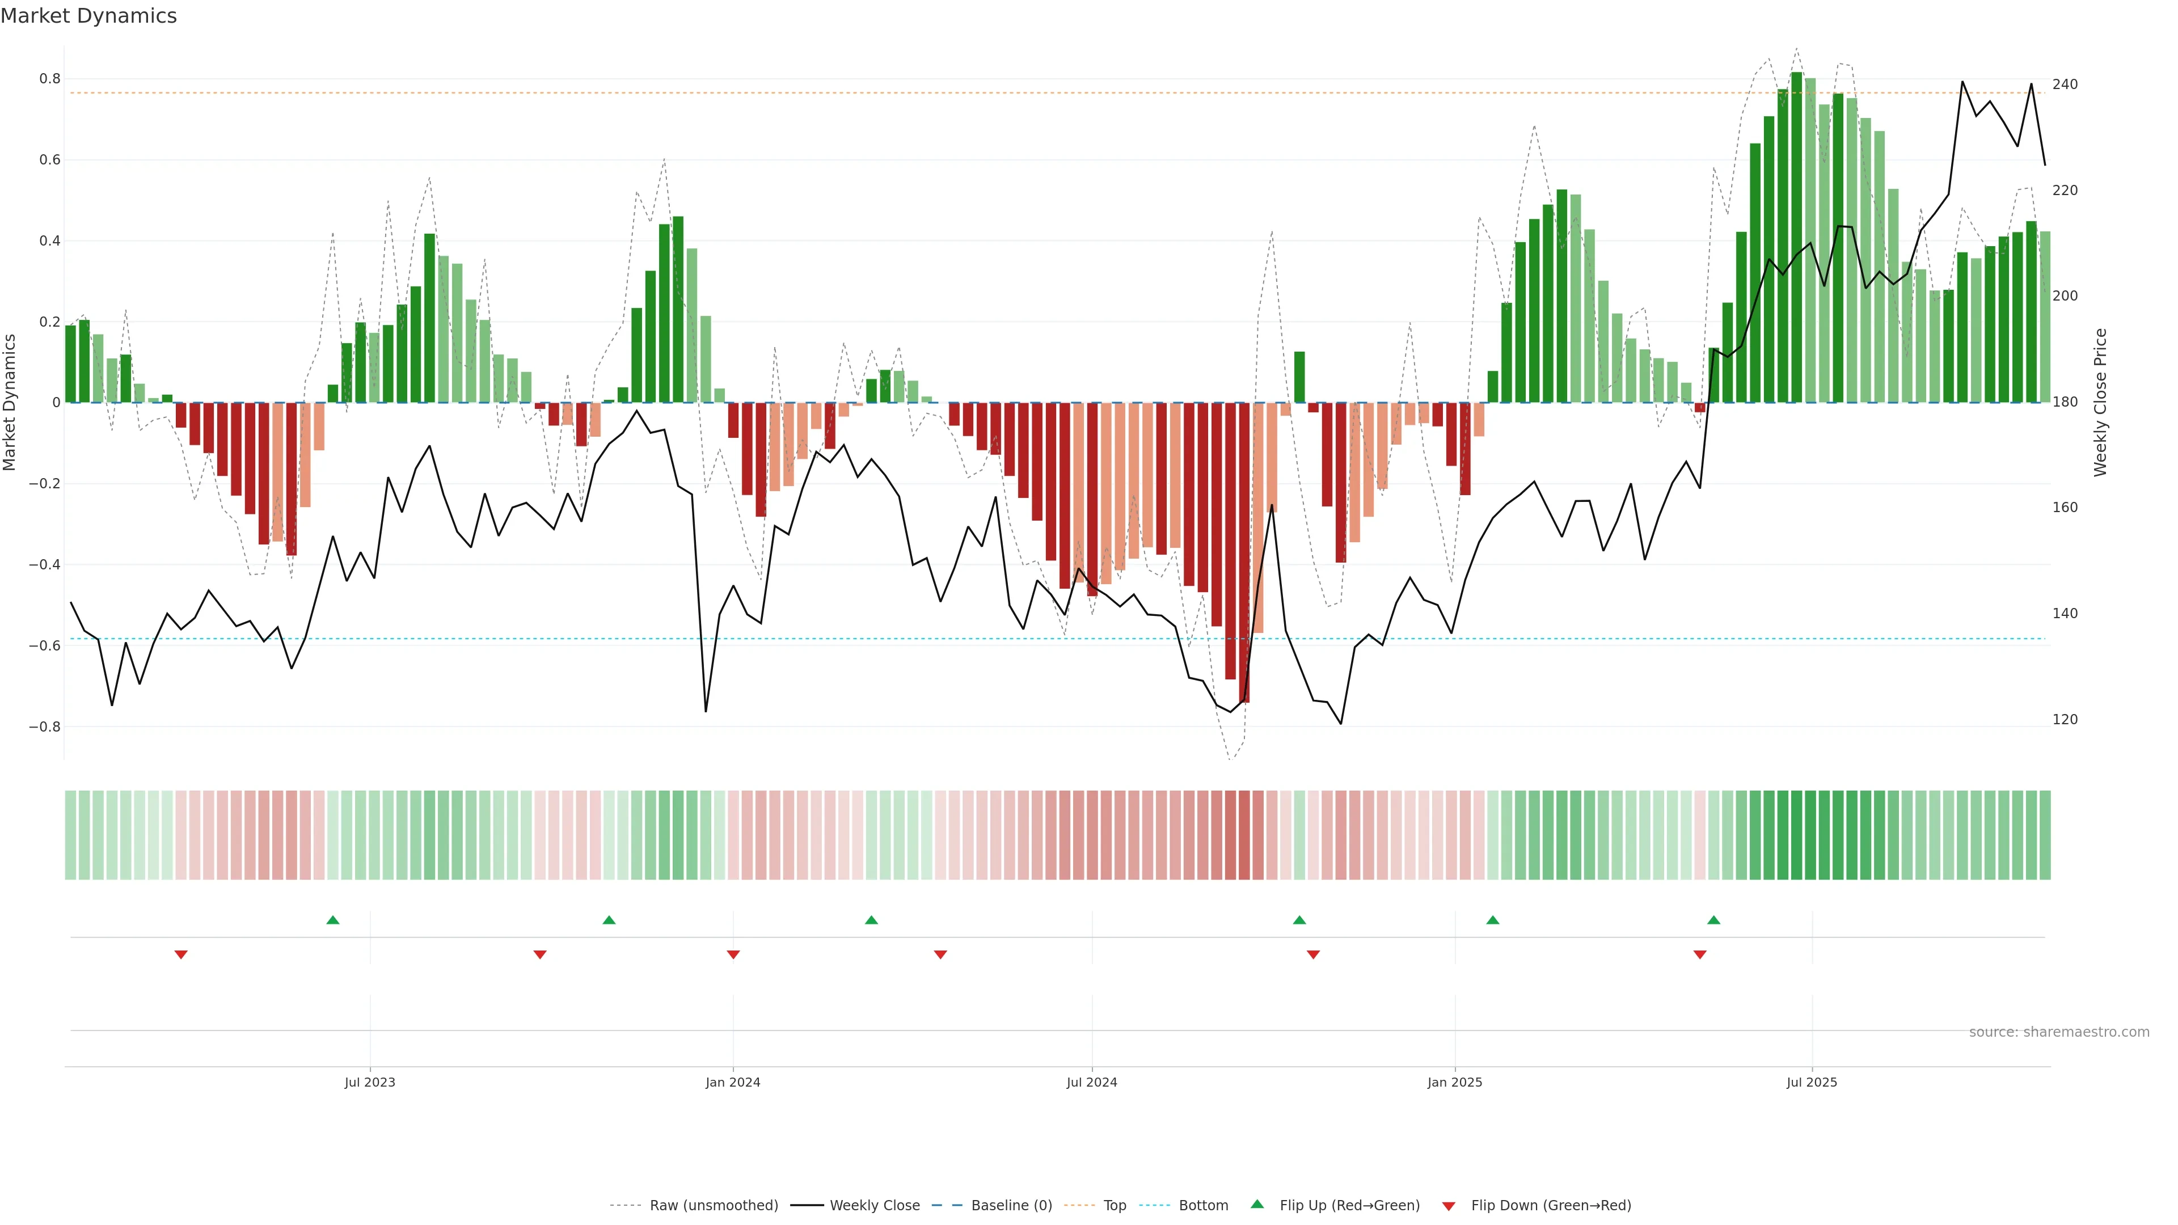The width and height of the screenshot is (2178, 1225).
Task: Click the first red flip-down marker
Action: click(181, 954)
